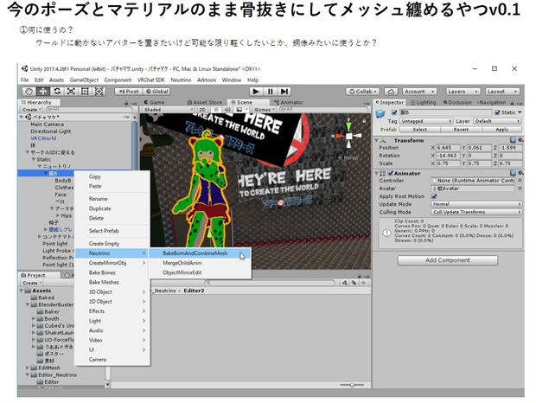Toggle scene audio icon
The height and width of the screenshot is (403, 536).
pos(227,109)
